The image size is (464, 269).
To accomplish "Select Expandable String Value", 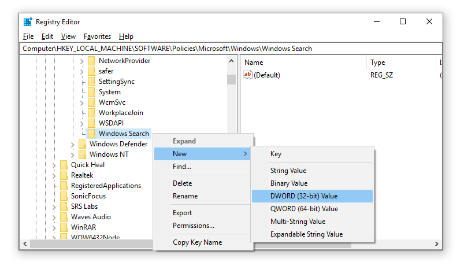I will click(312, 234).
